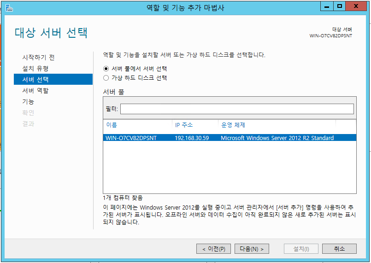Open the '설치 유형' step in sidebar
Image resolution: width=371 pixels, height=263 pixels.
[35, 69]
